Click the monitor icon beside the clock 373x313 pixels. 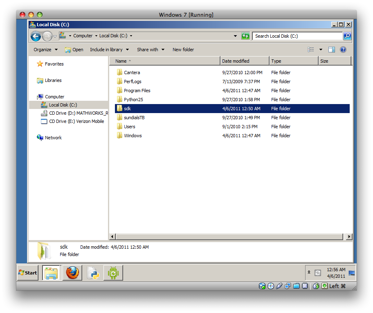[x=352, y=273]
